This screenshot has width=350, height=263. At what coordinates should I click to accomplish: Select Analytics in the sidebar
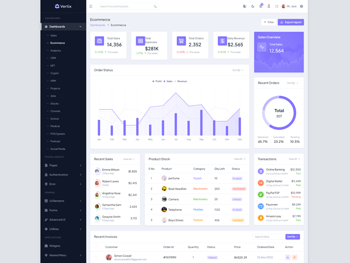[x=56, y=50]
